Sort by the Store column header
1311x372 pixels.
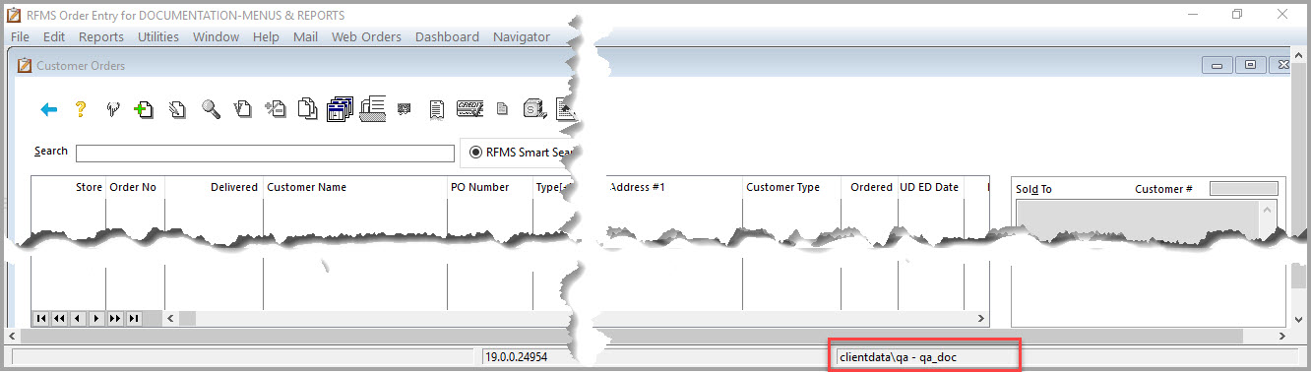pyautogui.click(x=89, y=187)
